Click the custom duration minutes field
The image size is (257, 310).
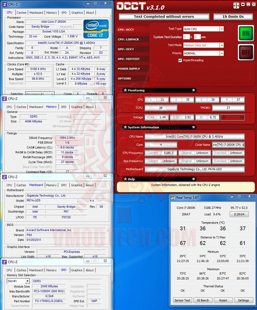click(197, 37)
